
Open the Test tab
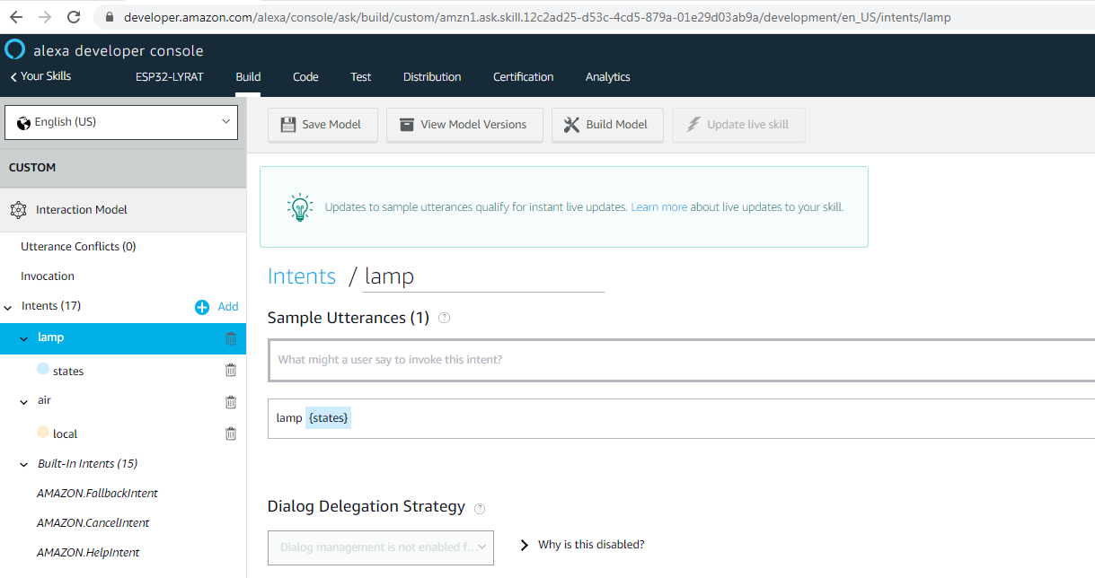pyautogui.click(x=361, y=77)
